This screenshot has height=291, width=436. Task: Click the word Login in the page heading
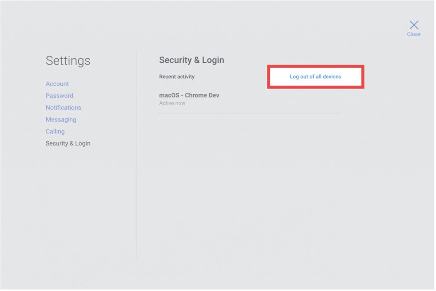pyautogui.click(x=213, y=60)
